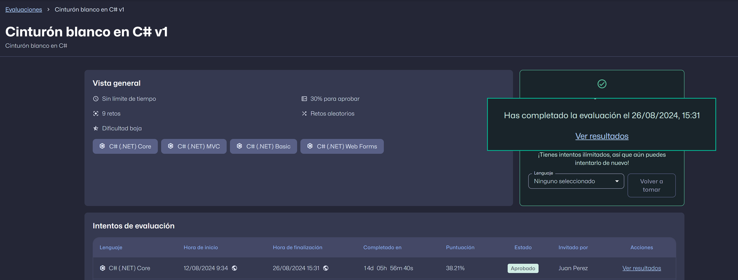Image resolution: width=738 pixels, height=280 pixels.
Task: Select the C# (.NET) Basic chip
Action: point(263,146)
